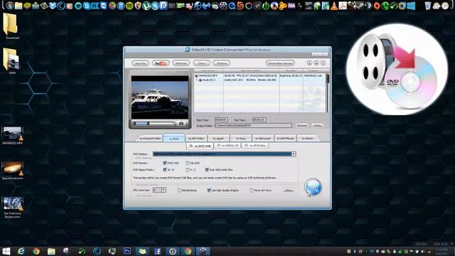Image resolution: width=455 pixels, height=256 pixels.
Task: Click the YouTube download button
Action: (161, 63)
